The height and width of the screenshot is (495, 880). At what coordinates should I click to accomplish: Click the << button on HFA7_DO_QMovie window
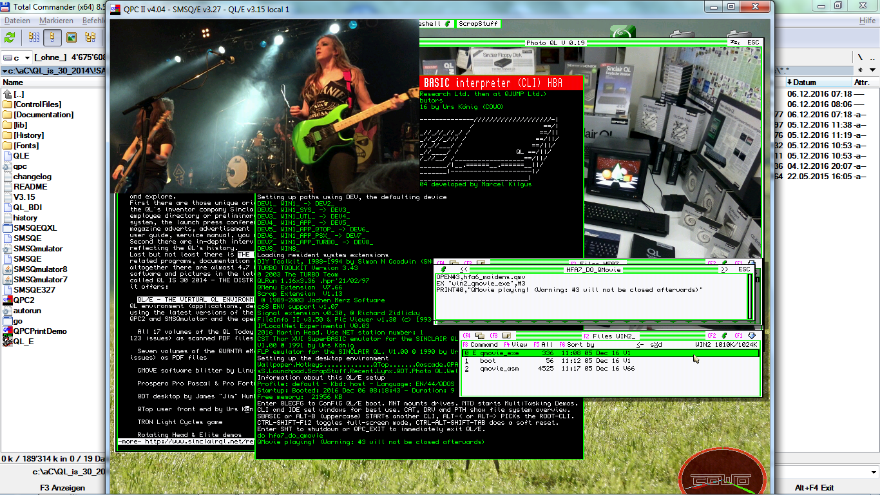464,269
